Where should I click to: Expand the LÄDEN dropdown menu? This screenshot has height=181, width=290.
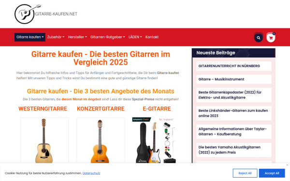click(135, 37)
